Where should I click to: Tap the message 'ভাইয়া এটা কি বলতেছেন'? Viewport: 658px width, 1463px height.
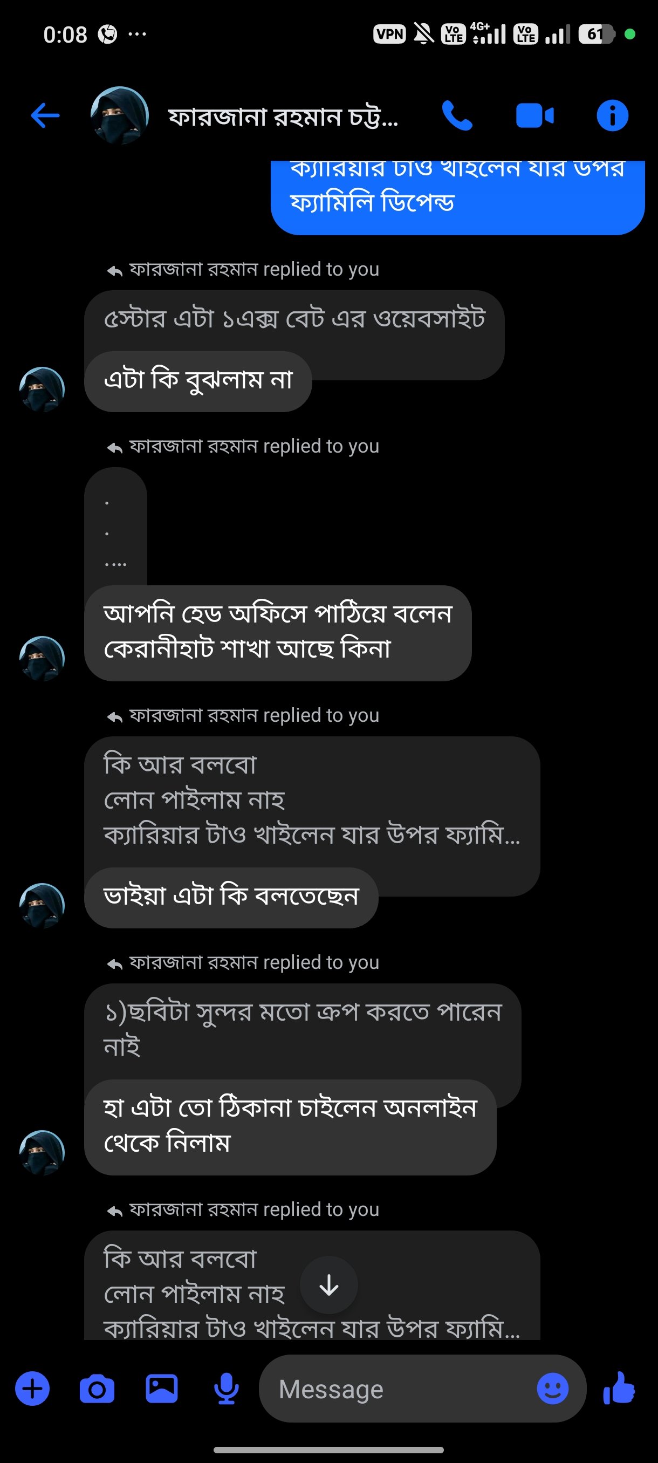[x=231, y=897]
